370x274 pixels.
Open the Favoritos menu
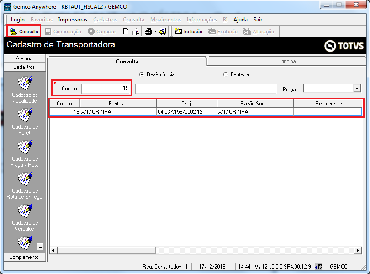(42, 20)
